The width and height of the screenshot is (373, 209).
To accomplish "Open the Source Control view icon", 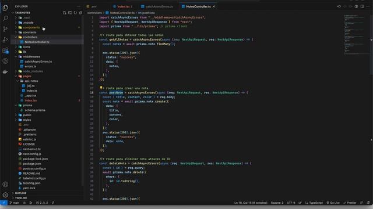I will 5,29.
